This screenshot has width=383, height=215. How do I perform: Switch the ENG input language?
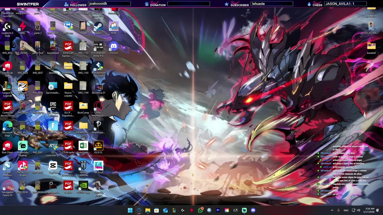tap(346, 210)
